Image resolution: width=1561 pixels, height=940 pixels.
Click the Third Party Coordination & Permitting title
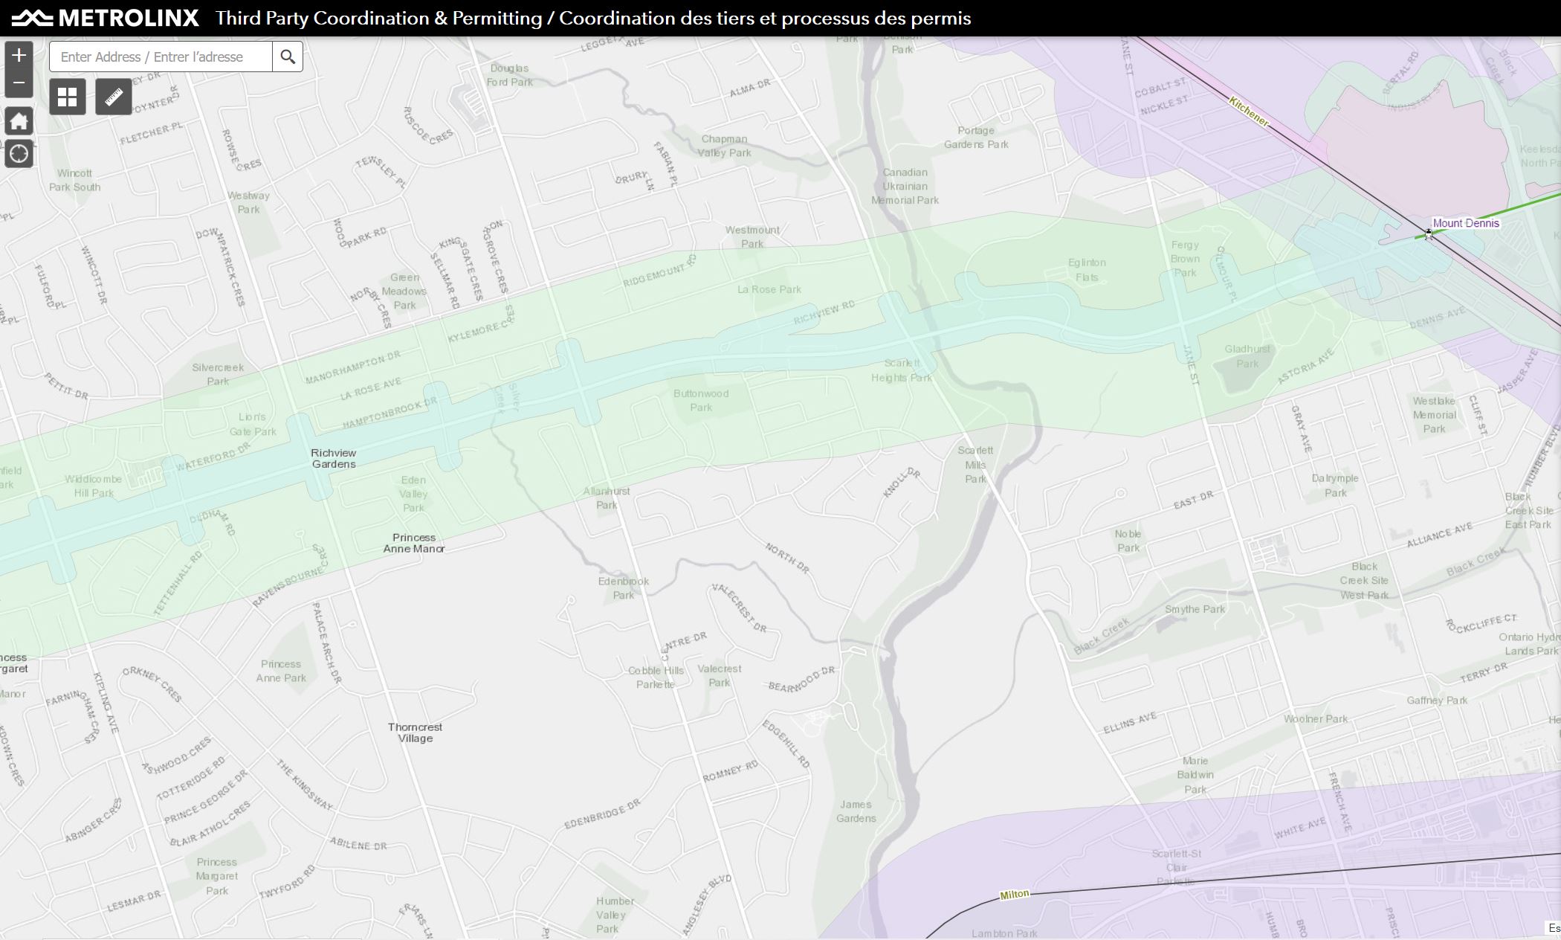[593, 18]
